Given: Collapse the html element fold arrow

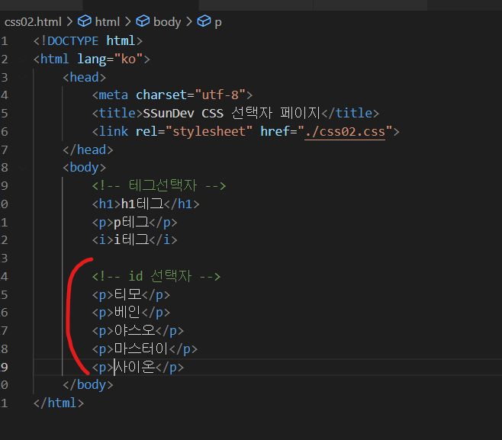Looking at the screenshot, I should 22,59.
